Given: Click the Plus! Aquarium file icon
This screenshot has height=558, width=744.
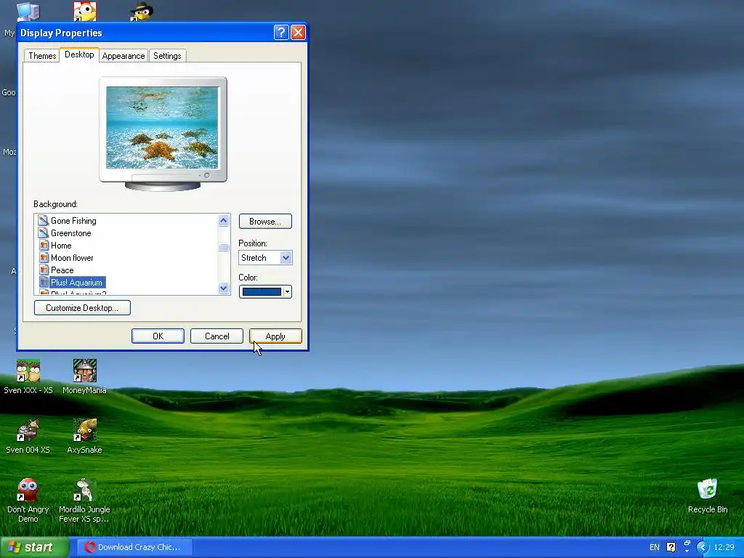Looking at the screenshot, I should pos(44,282).
